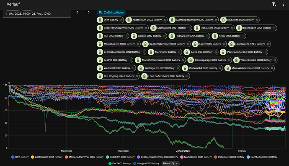Toggle MamaBuero 0001 Battery legend series
289x166 pixels.
196,157
